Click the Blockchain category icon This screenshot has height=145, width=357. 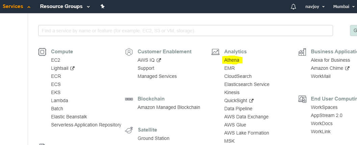coord(129,99)
